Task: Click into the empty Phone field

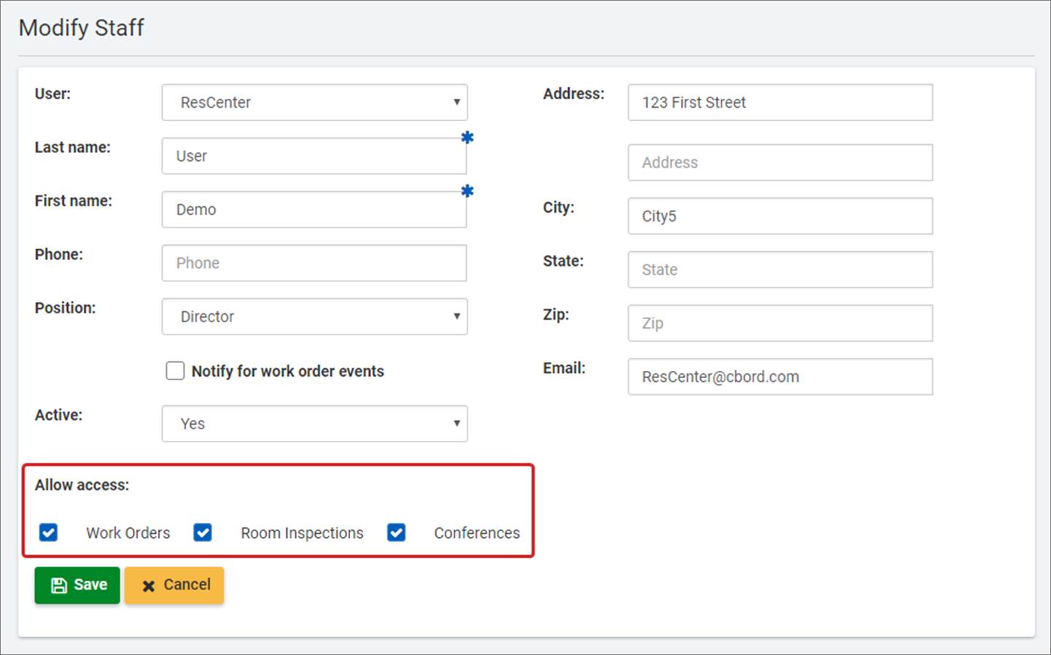Action: pos(314,263)
